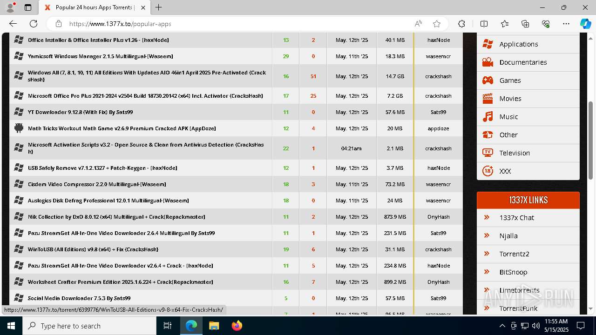Viewport: 596px width, 335px height.
Task: Open Favorites list icon in toolbar
Action: [x=505, y=24]
